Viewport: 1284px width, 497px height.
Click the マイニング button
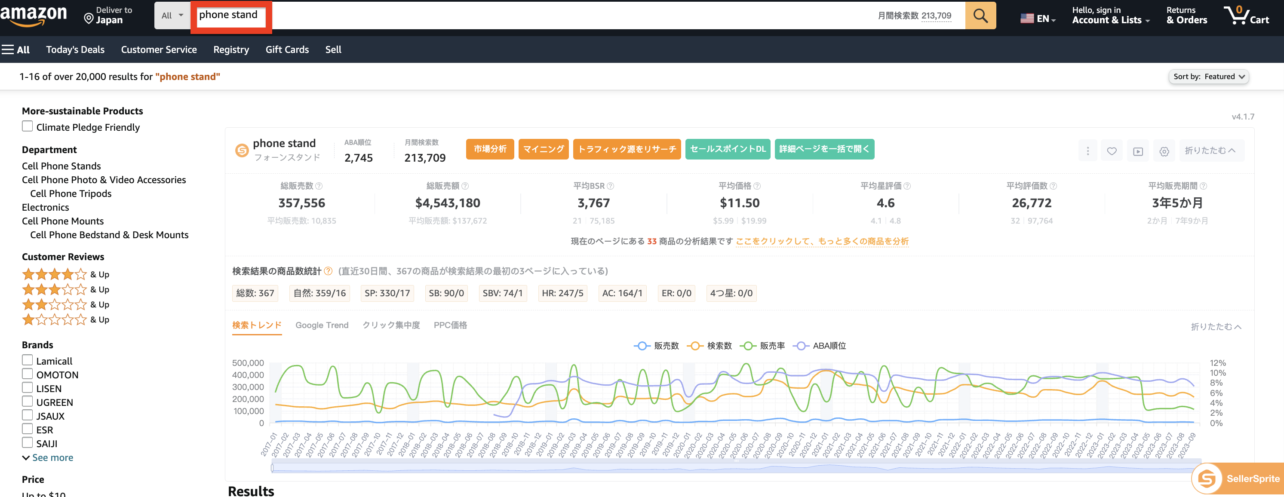[543, 149]
